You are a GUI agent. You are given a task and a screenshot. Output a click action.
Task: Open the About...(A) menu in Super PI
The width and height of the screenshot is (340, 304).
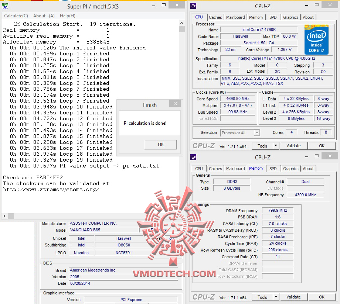(x=44, y=16)
